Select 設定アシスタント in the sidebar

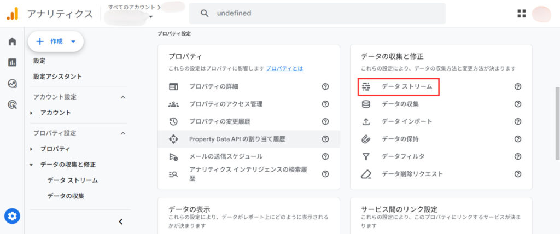(x=57, y=77)
